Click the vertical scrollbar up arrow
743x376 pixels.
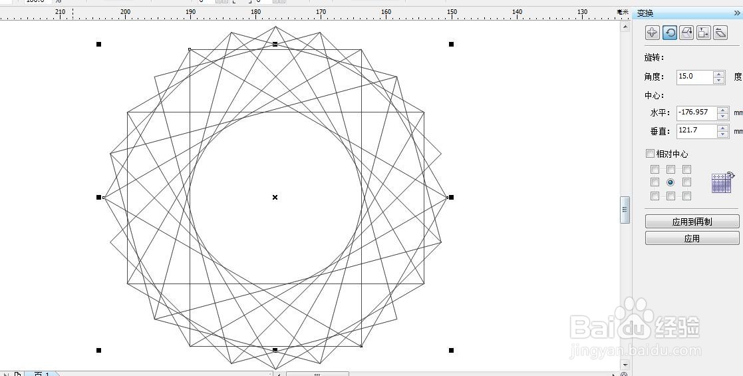point(625,27)
